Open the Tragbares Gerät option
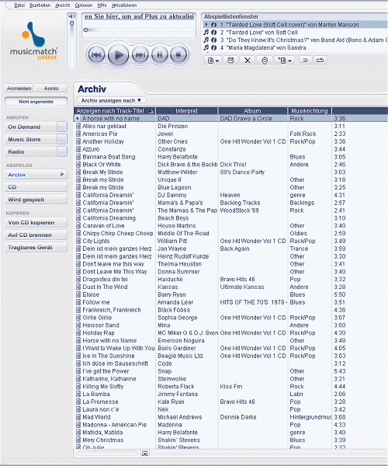Screen dimensions: 388x466 point(36,248)
